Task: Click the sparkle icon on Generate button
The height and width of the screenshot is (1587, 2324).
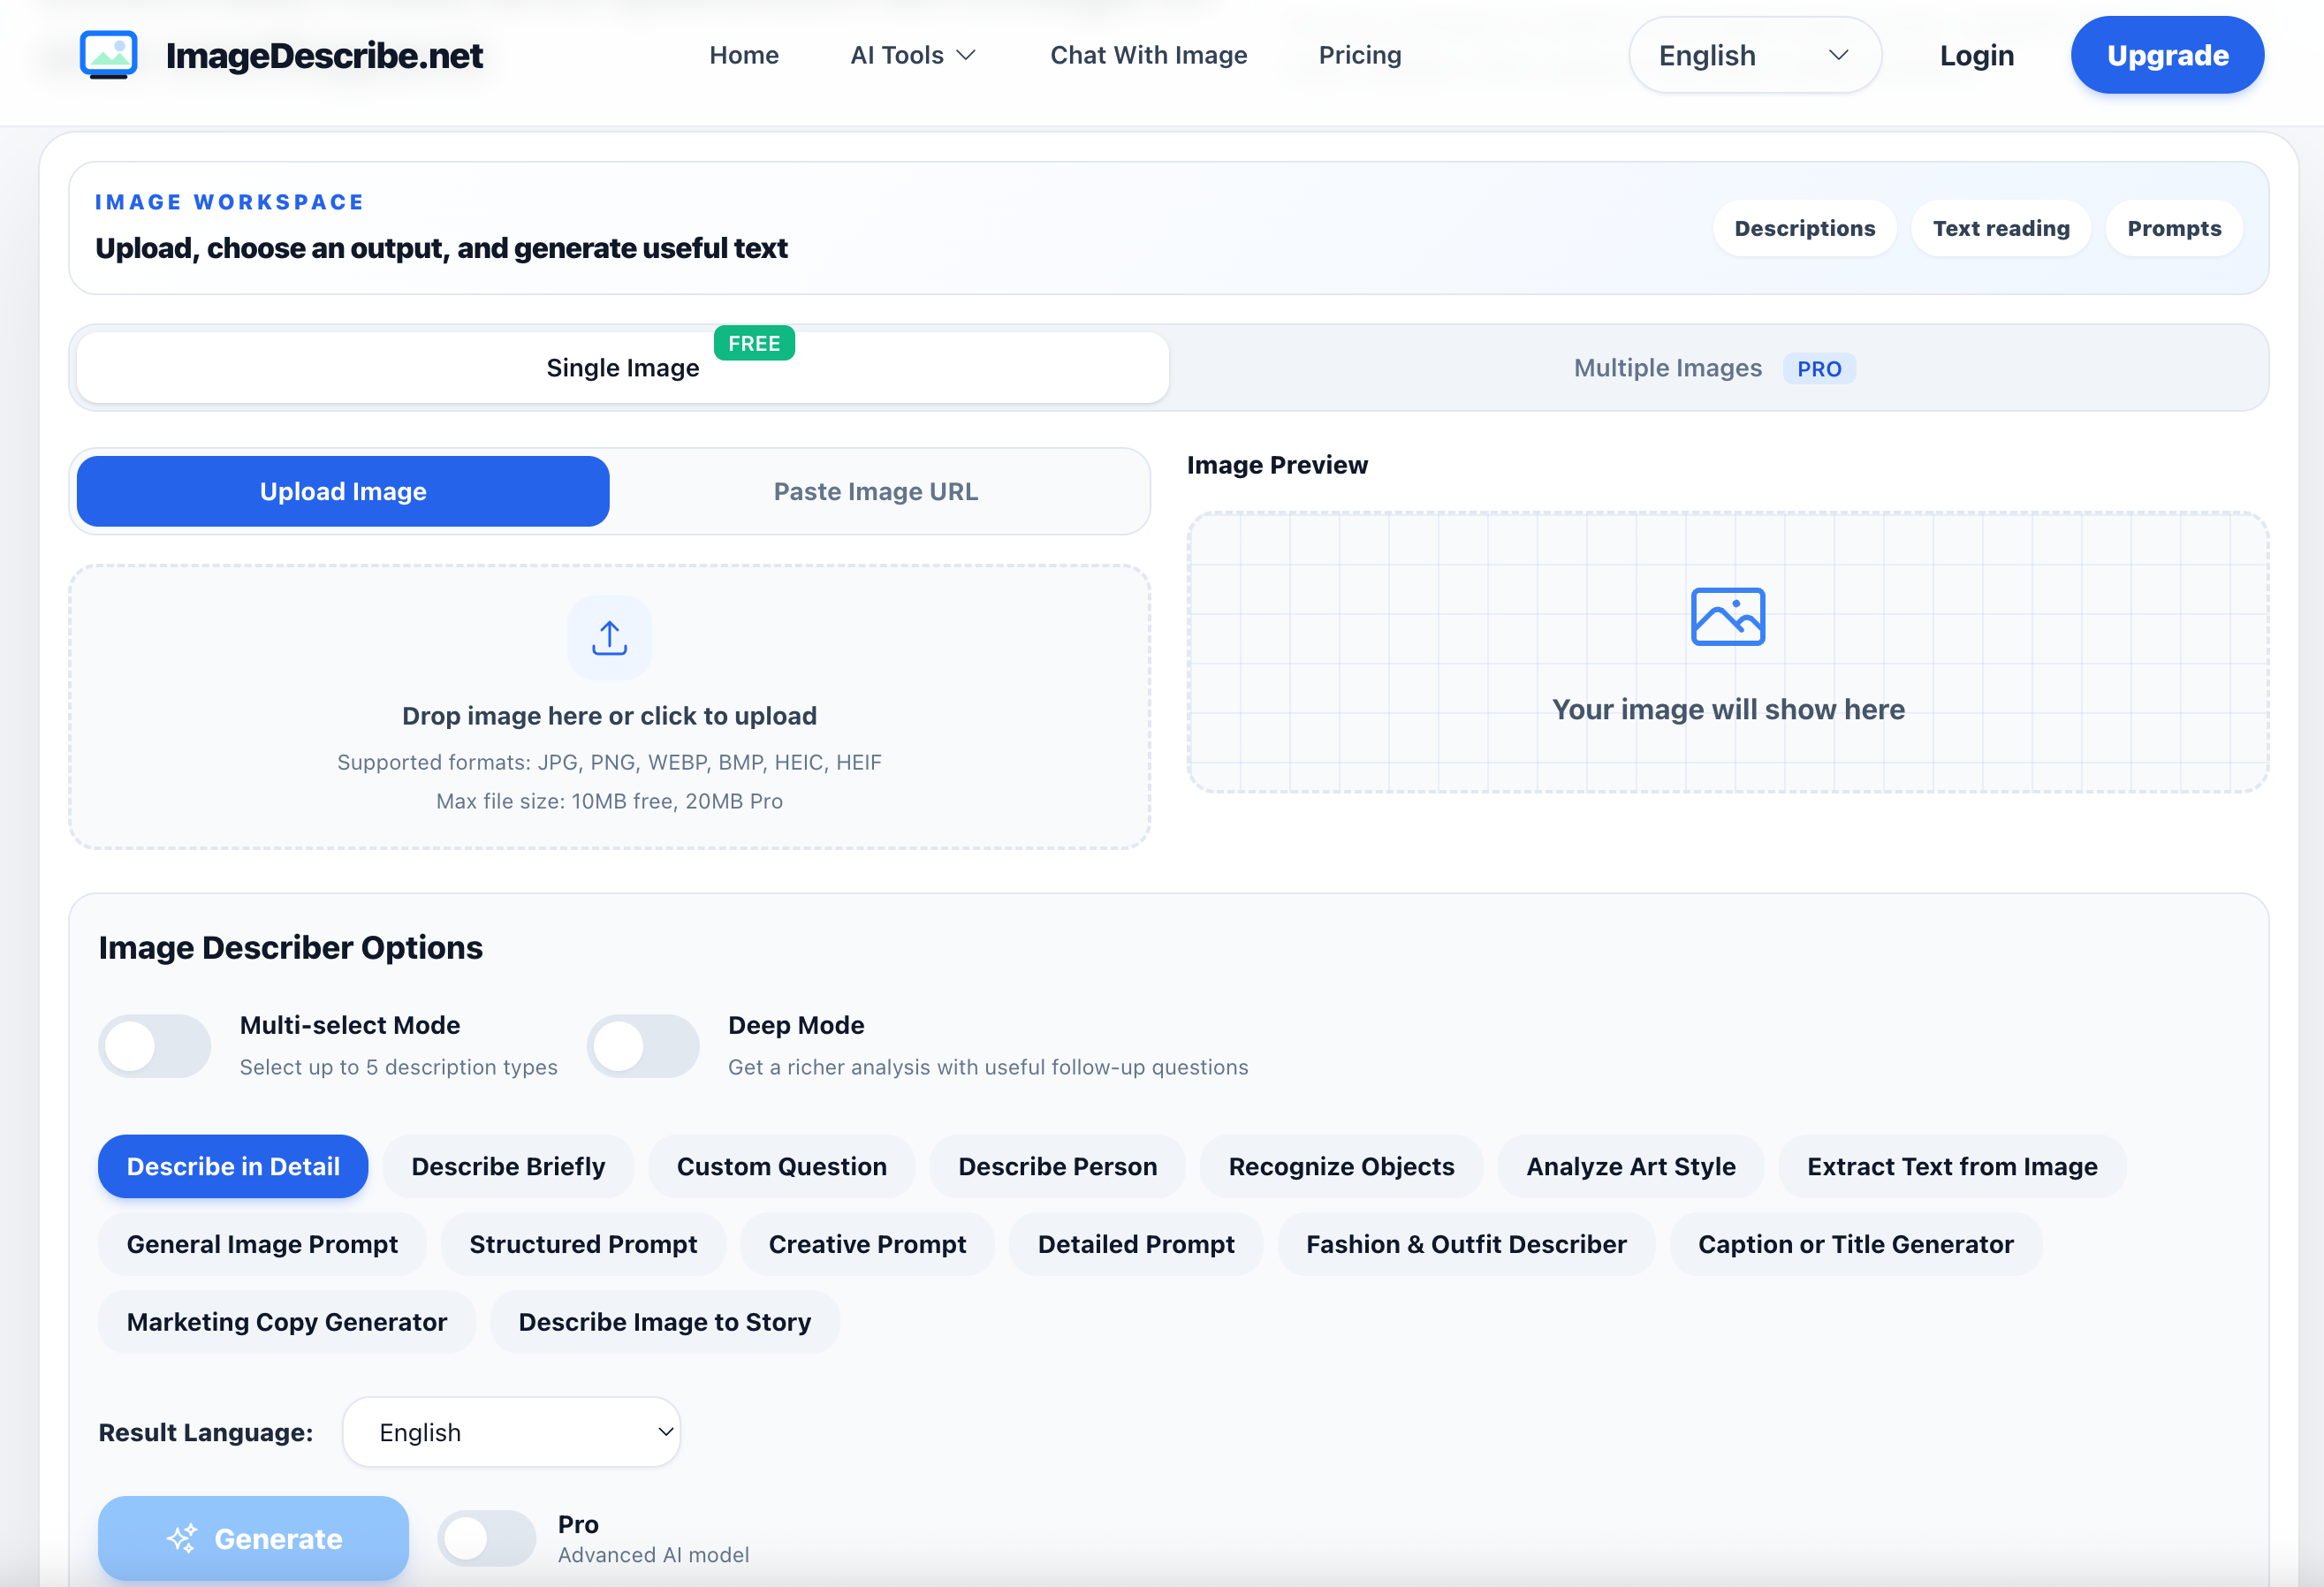Action: click(182, 1538)
